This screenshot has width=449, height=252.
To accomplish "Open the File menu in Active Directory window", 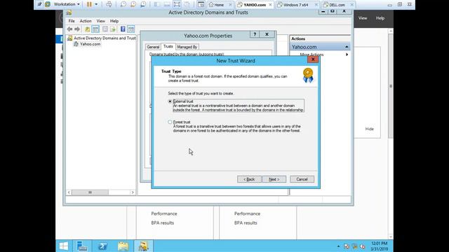I will (x=72, y=21).
